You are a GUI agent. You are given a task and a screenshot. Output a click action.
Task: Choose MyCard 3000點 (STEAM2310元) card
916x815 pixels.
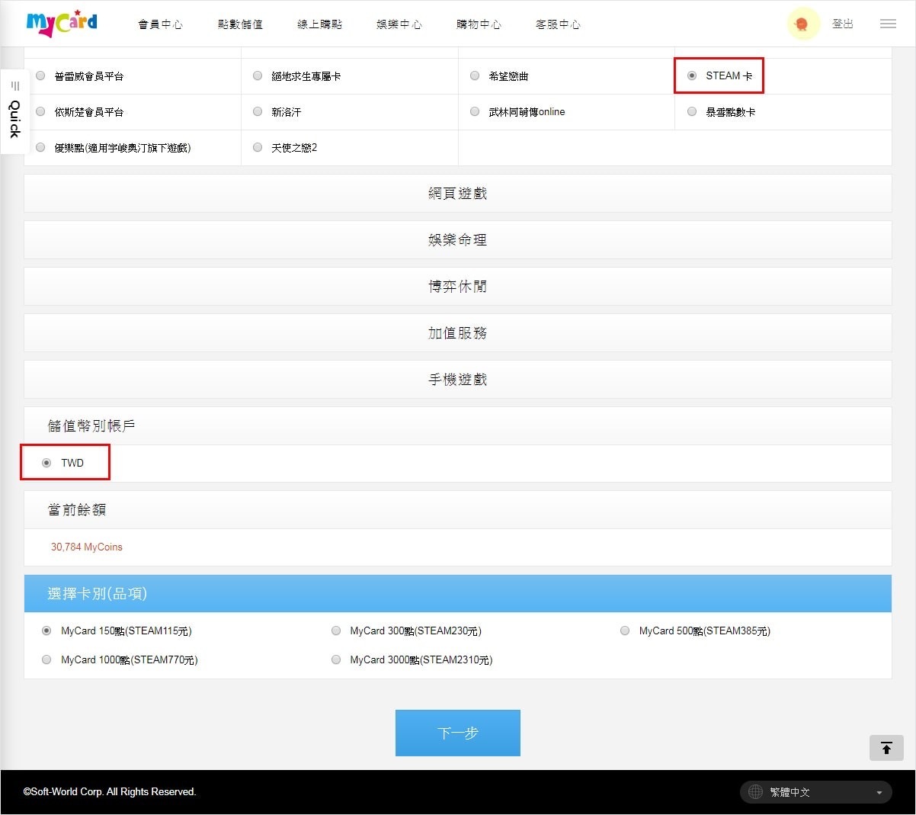point(336,659)
